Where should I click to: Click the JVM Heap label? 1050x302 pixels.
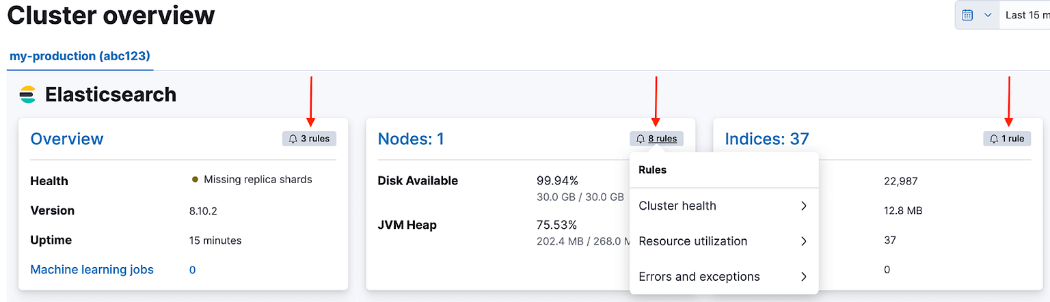pos(407,225)
